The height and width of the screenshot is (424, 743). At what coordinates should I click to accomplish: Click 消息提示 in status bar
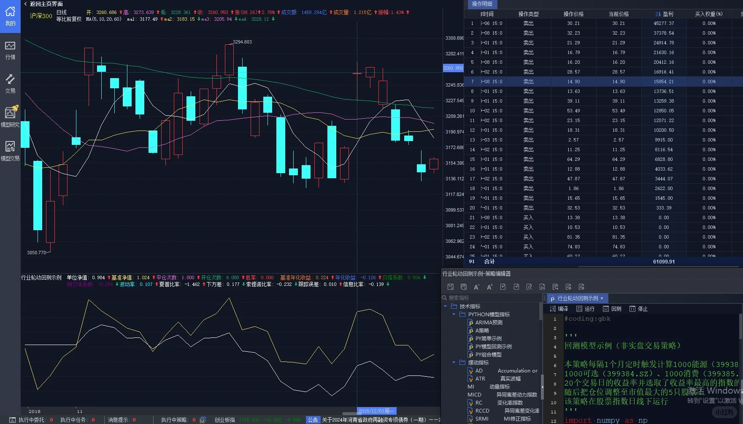click(x=122, y=420)
